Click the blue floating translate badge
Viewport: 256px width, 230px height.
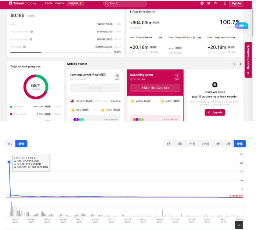(241, 25)
